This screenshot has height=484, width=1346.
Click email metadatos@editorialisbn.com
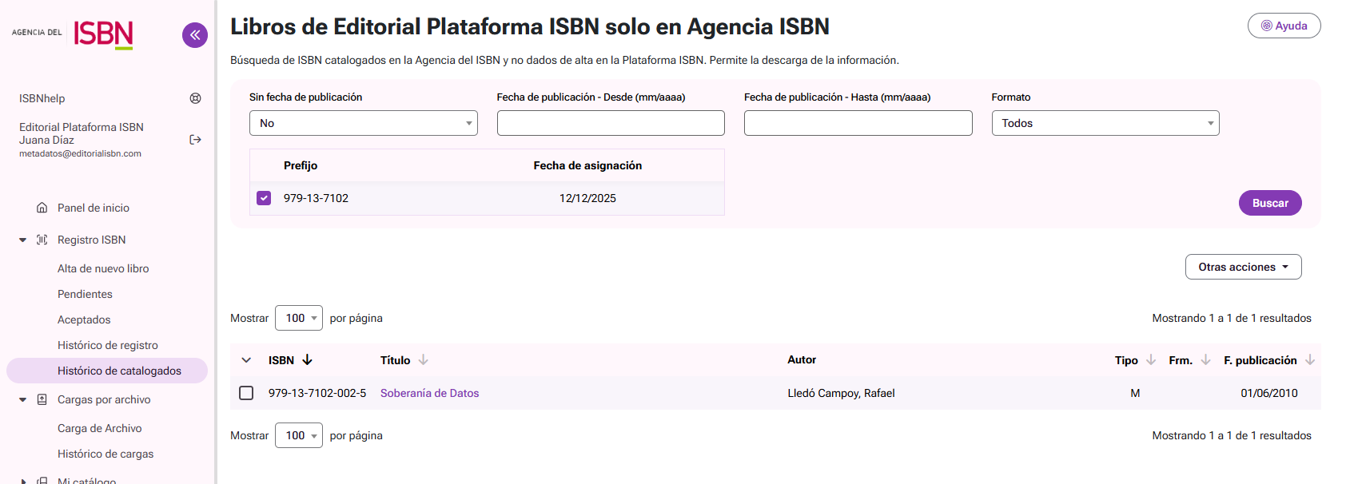80,153
